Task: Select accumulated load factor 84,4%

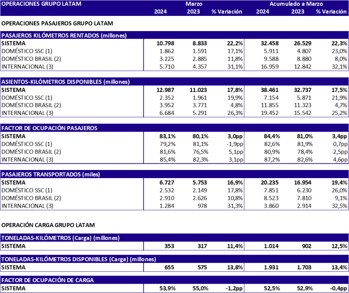Action: [x=272, y=136]
